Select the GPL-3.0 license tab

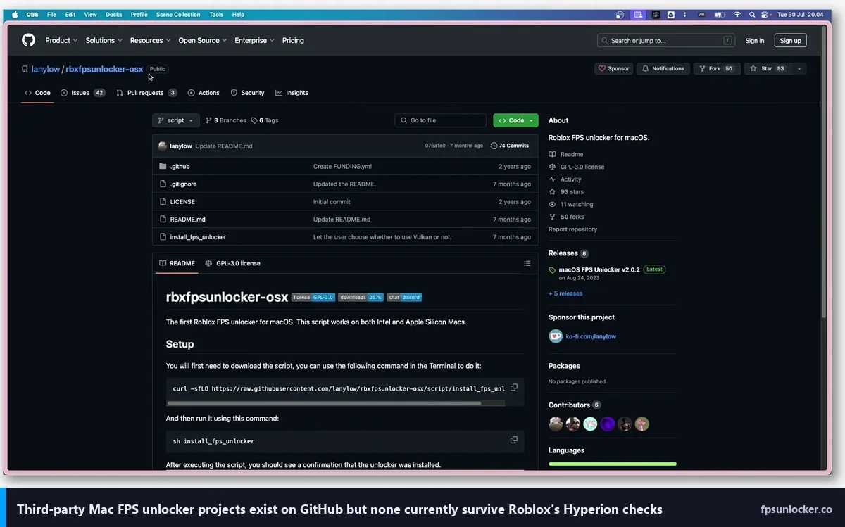coord(232,263)
